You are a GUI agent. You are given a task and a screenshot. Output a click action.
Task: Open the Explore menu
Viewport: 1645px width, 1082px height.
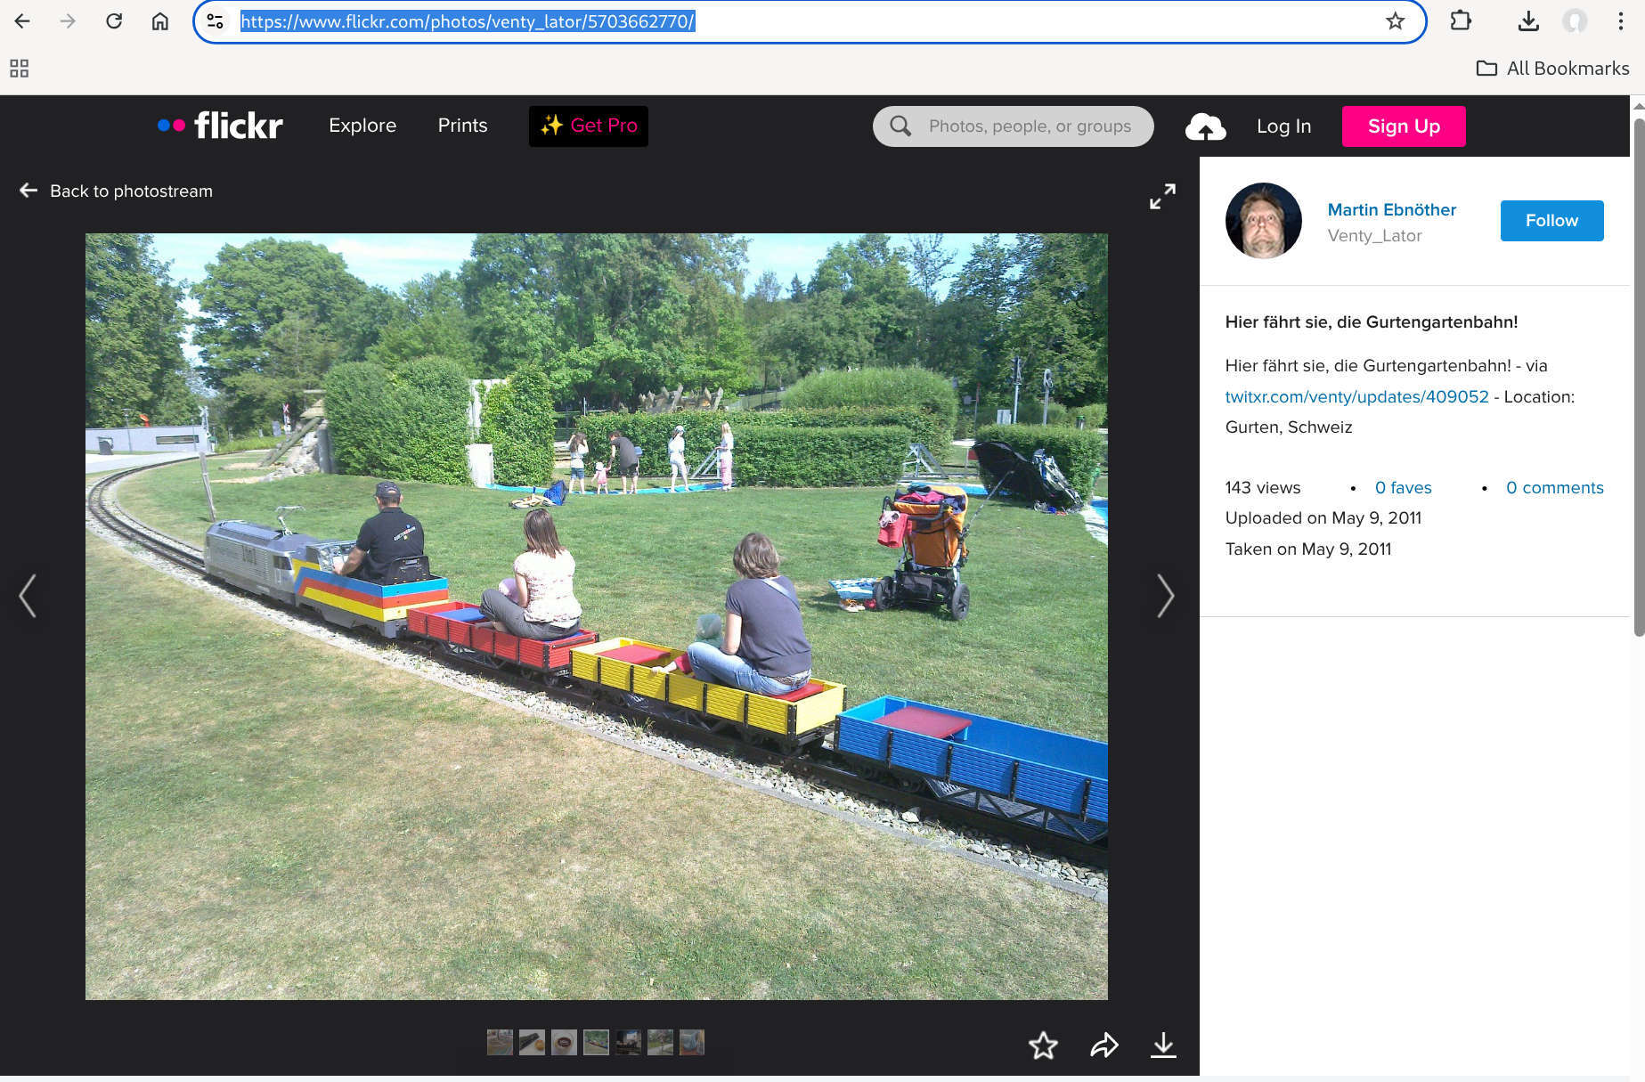(x=362, y=126)
